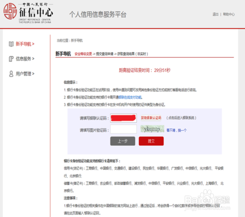Open the 帮助中心 help link
This screenshot has height=217, width=245.
(228, 14)
